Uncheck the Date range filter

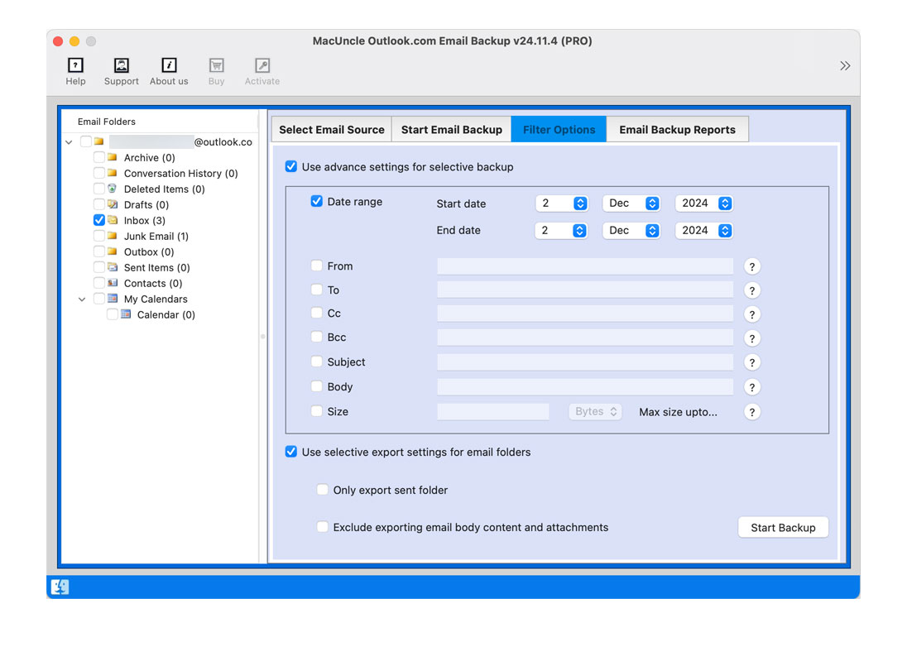pos(315,201)
